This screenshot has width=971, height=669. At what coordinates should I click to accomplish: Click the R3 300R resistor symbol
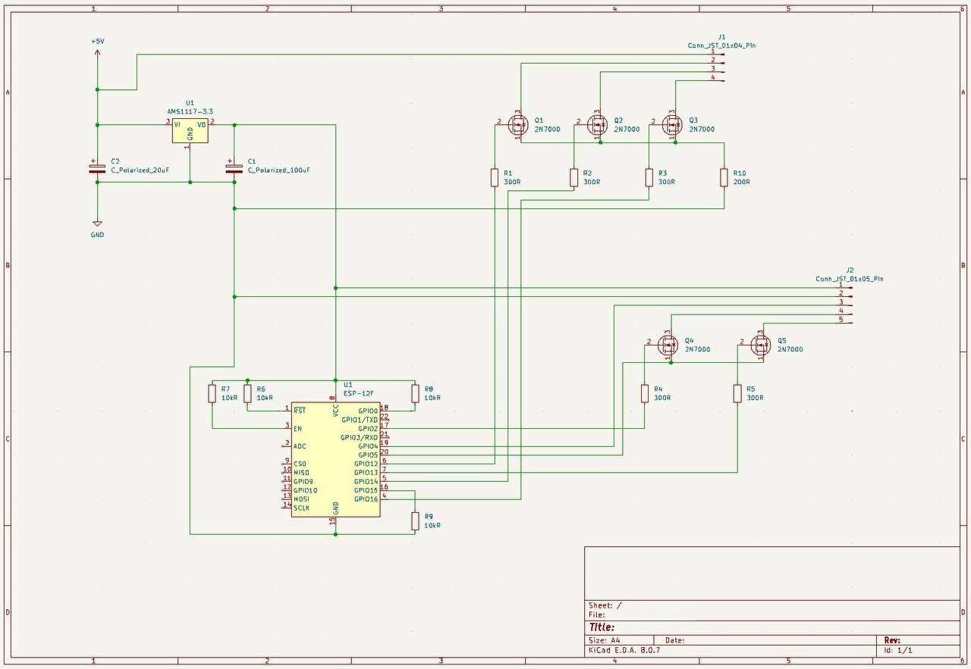649,177
